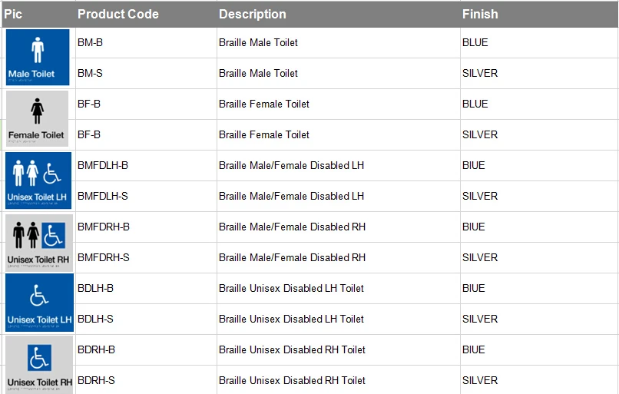Select the BMFDRH-S product code cell
This screenshot has height=394, width=619.
pyautogui.click(x=104, y=257)
